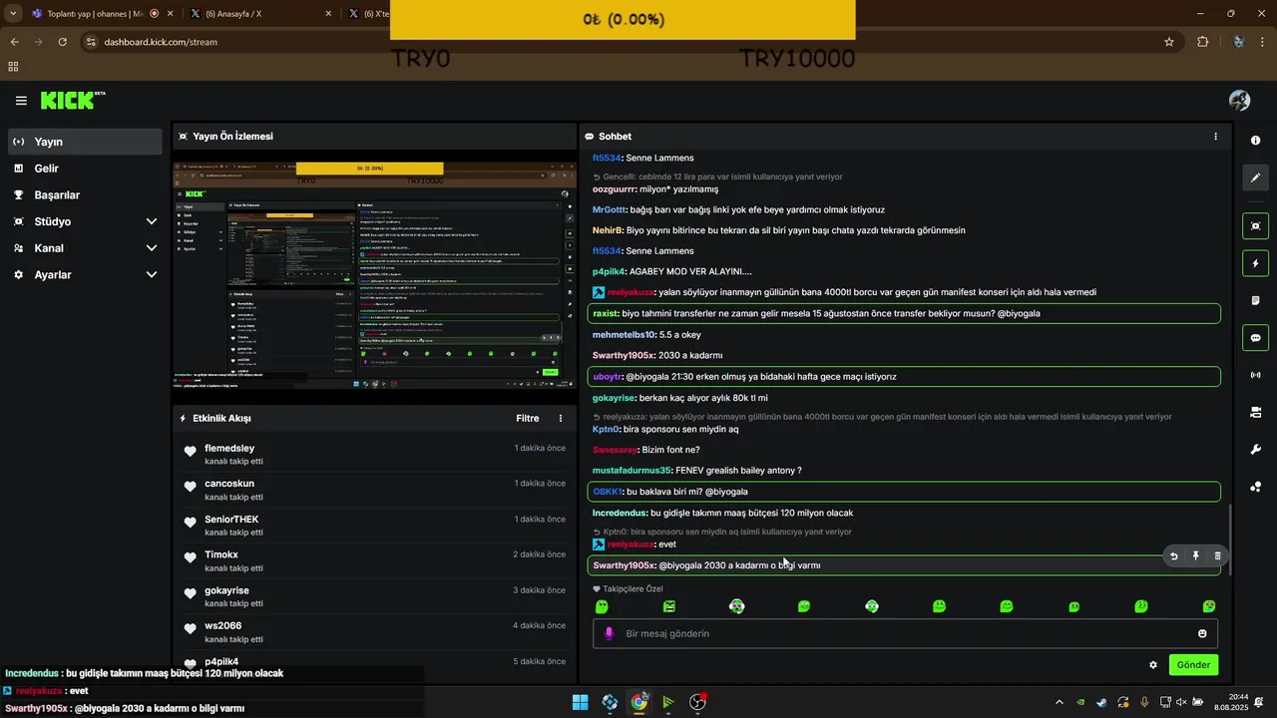Click the stream preview thumbnail
Screen dimensions: 1277x718
tap(374, 276)
